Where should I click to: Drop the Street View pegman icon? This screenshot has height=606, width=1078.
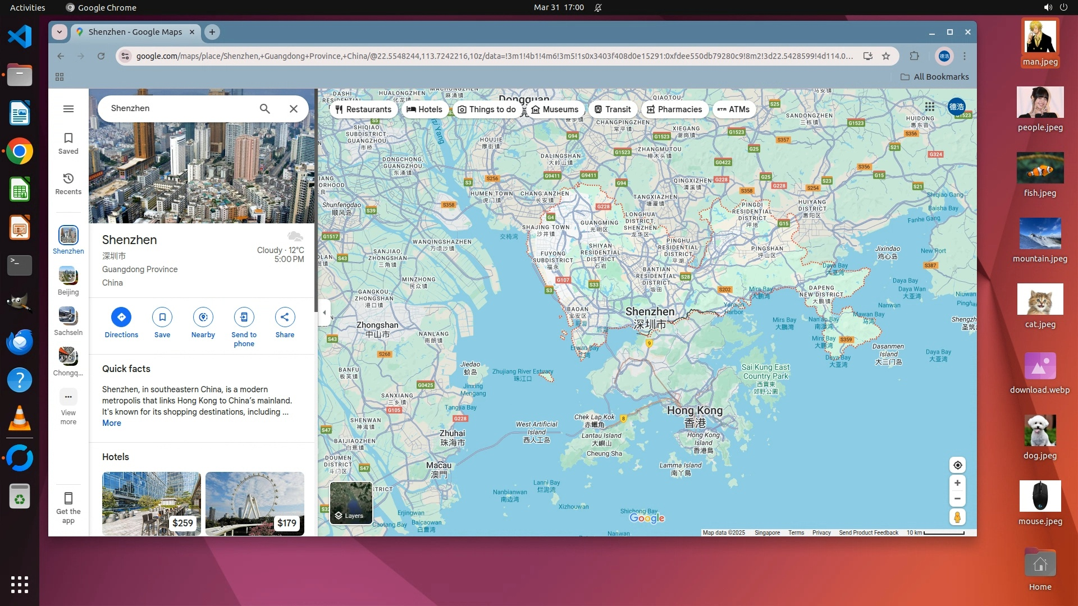coord(957,517)
